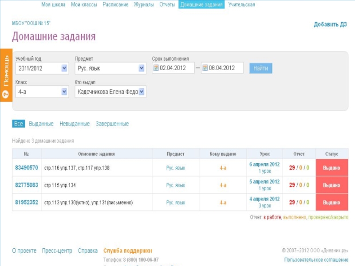Click the start date field 02.04.2012
355x266 pixels.
[x=173, y=68]
